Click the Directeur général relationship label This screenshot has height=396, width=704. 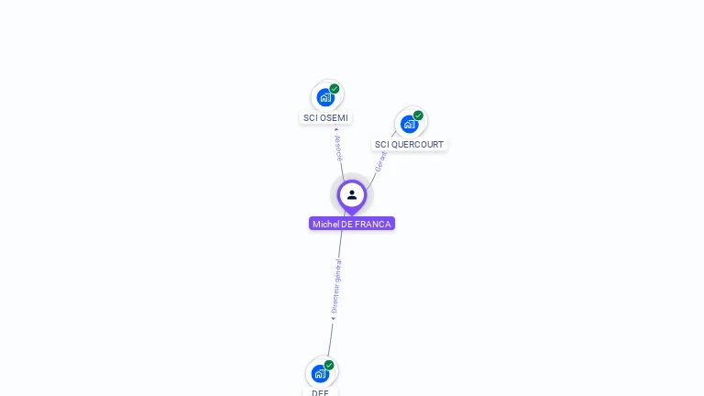pyautogui.click(x=336, y=286)
